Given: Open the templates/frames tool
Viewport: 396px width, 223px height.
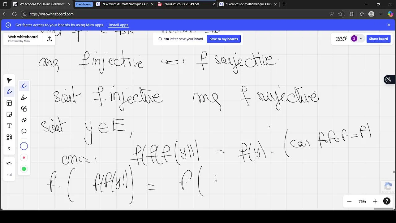Looking at the screenshot, I should point(9,103).
